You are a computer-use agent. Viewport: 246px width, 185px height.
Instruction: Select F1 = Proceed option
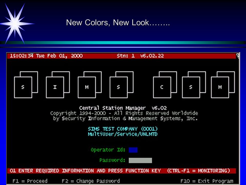pyautogui.click(x=30, y=181)
